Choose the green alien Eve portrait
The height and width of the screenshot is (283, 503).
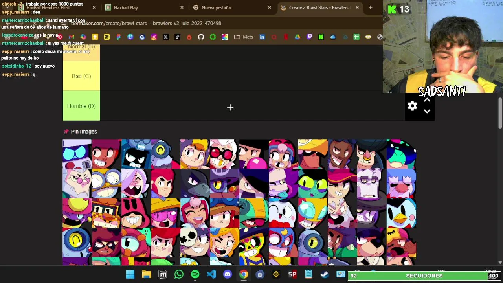coord(313,183)
